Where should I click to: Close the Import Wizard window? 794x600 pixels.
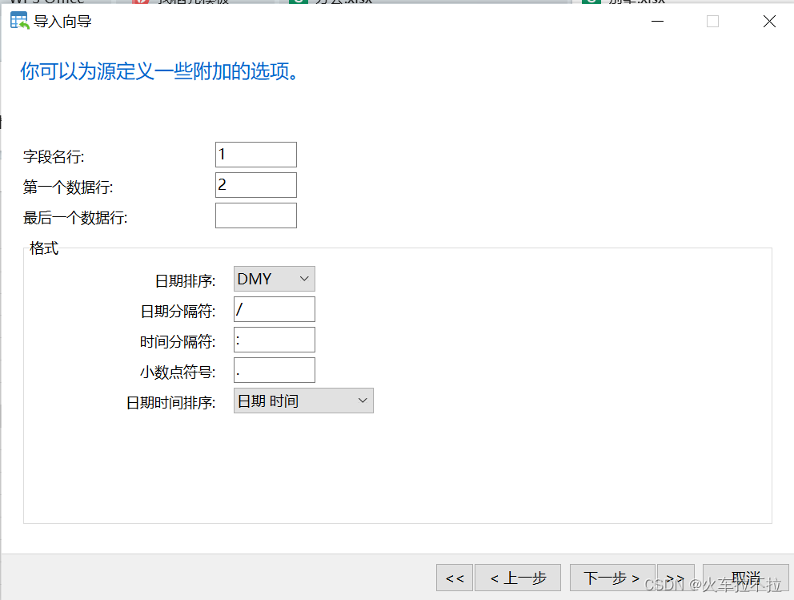click(x=769, y=22)
